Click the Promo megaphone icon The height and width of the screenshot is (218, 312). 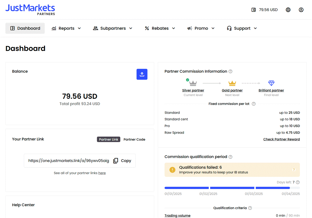tap(190, 28)
